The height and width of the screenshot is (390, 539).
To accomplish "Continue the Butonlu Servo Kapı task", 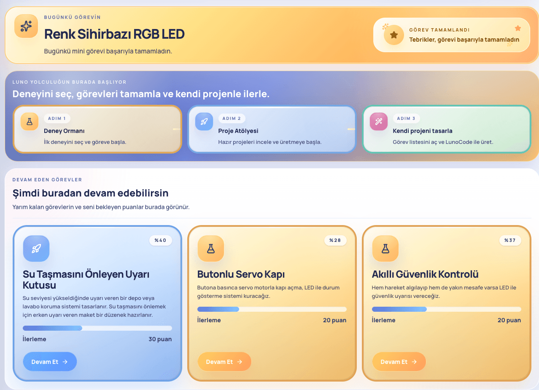I will [224, 362].
